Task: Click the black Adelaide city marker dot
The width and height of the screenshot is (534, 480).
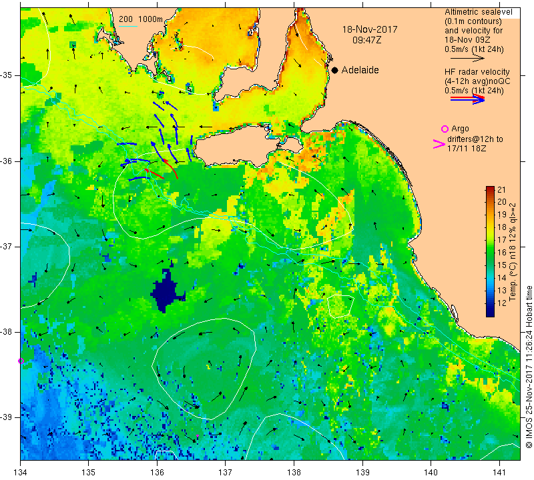Action: coord(335,70)
